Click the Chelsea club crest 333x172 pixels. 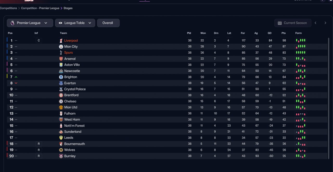pos(61,101)
